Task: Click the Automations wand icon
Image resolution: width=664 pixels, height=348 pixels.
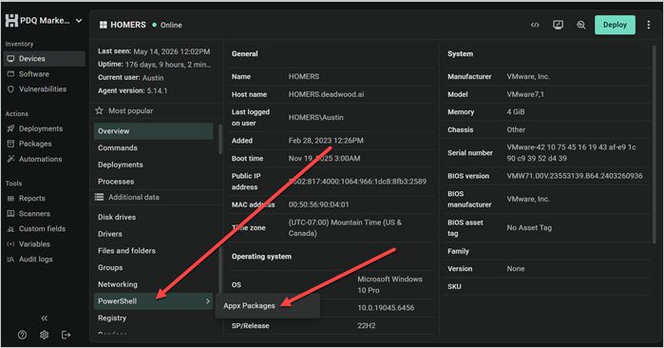Action: pyautogui.click(x=10, y=159)
